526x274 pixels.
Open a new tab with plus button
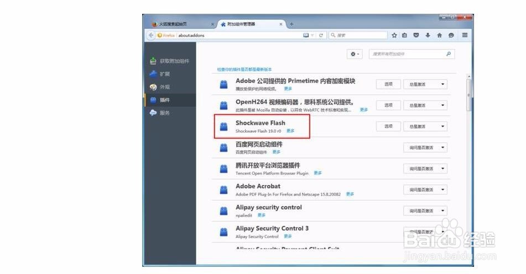(x=291, y=24)
